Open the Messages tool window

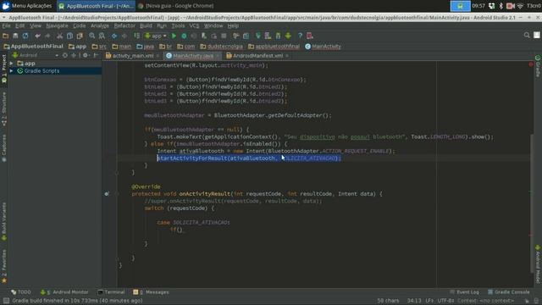(151, 292)
